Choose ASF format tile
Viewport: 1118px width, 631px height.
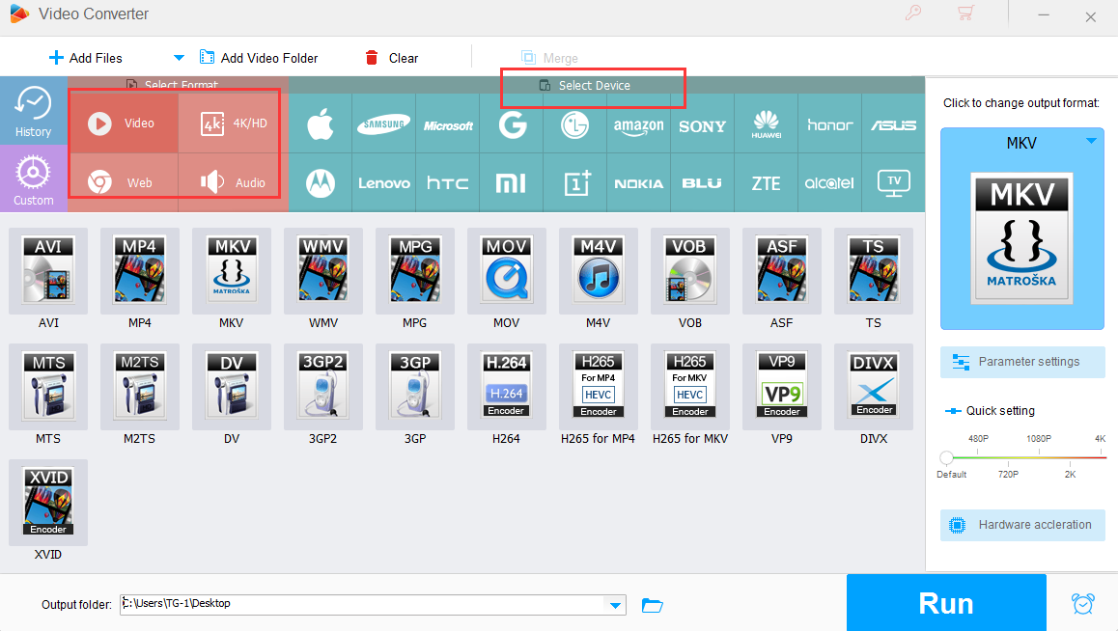(x=781, y=271)
